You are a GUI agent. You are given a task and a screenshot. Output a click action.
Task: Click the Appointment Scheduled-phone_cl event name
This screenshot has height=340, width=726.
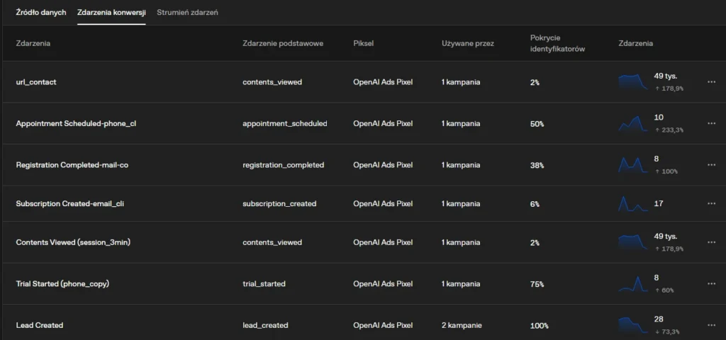(x=76, y=123)
